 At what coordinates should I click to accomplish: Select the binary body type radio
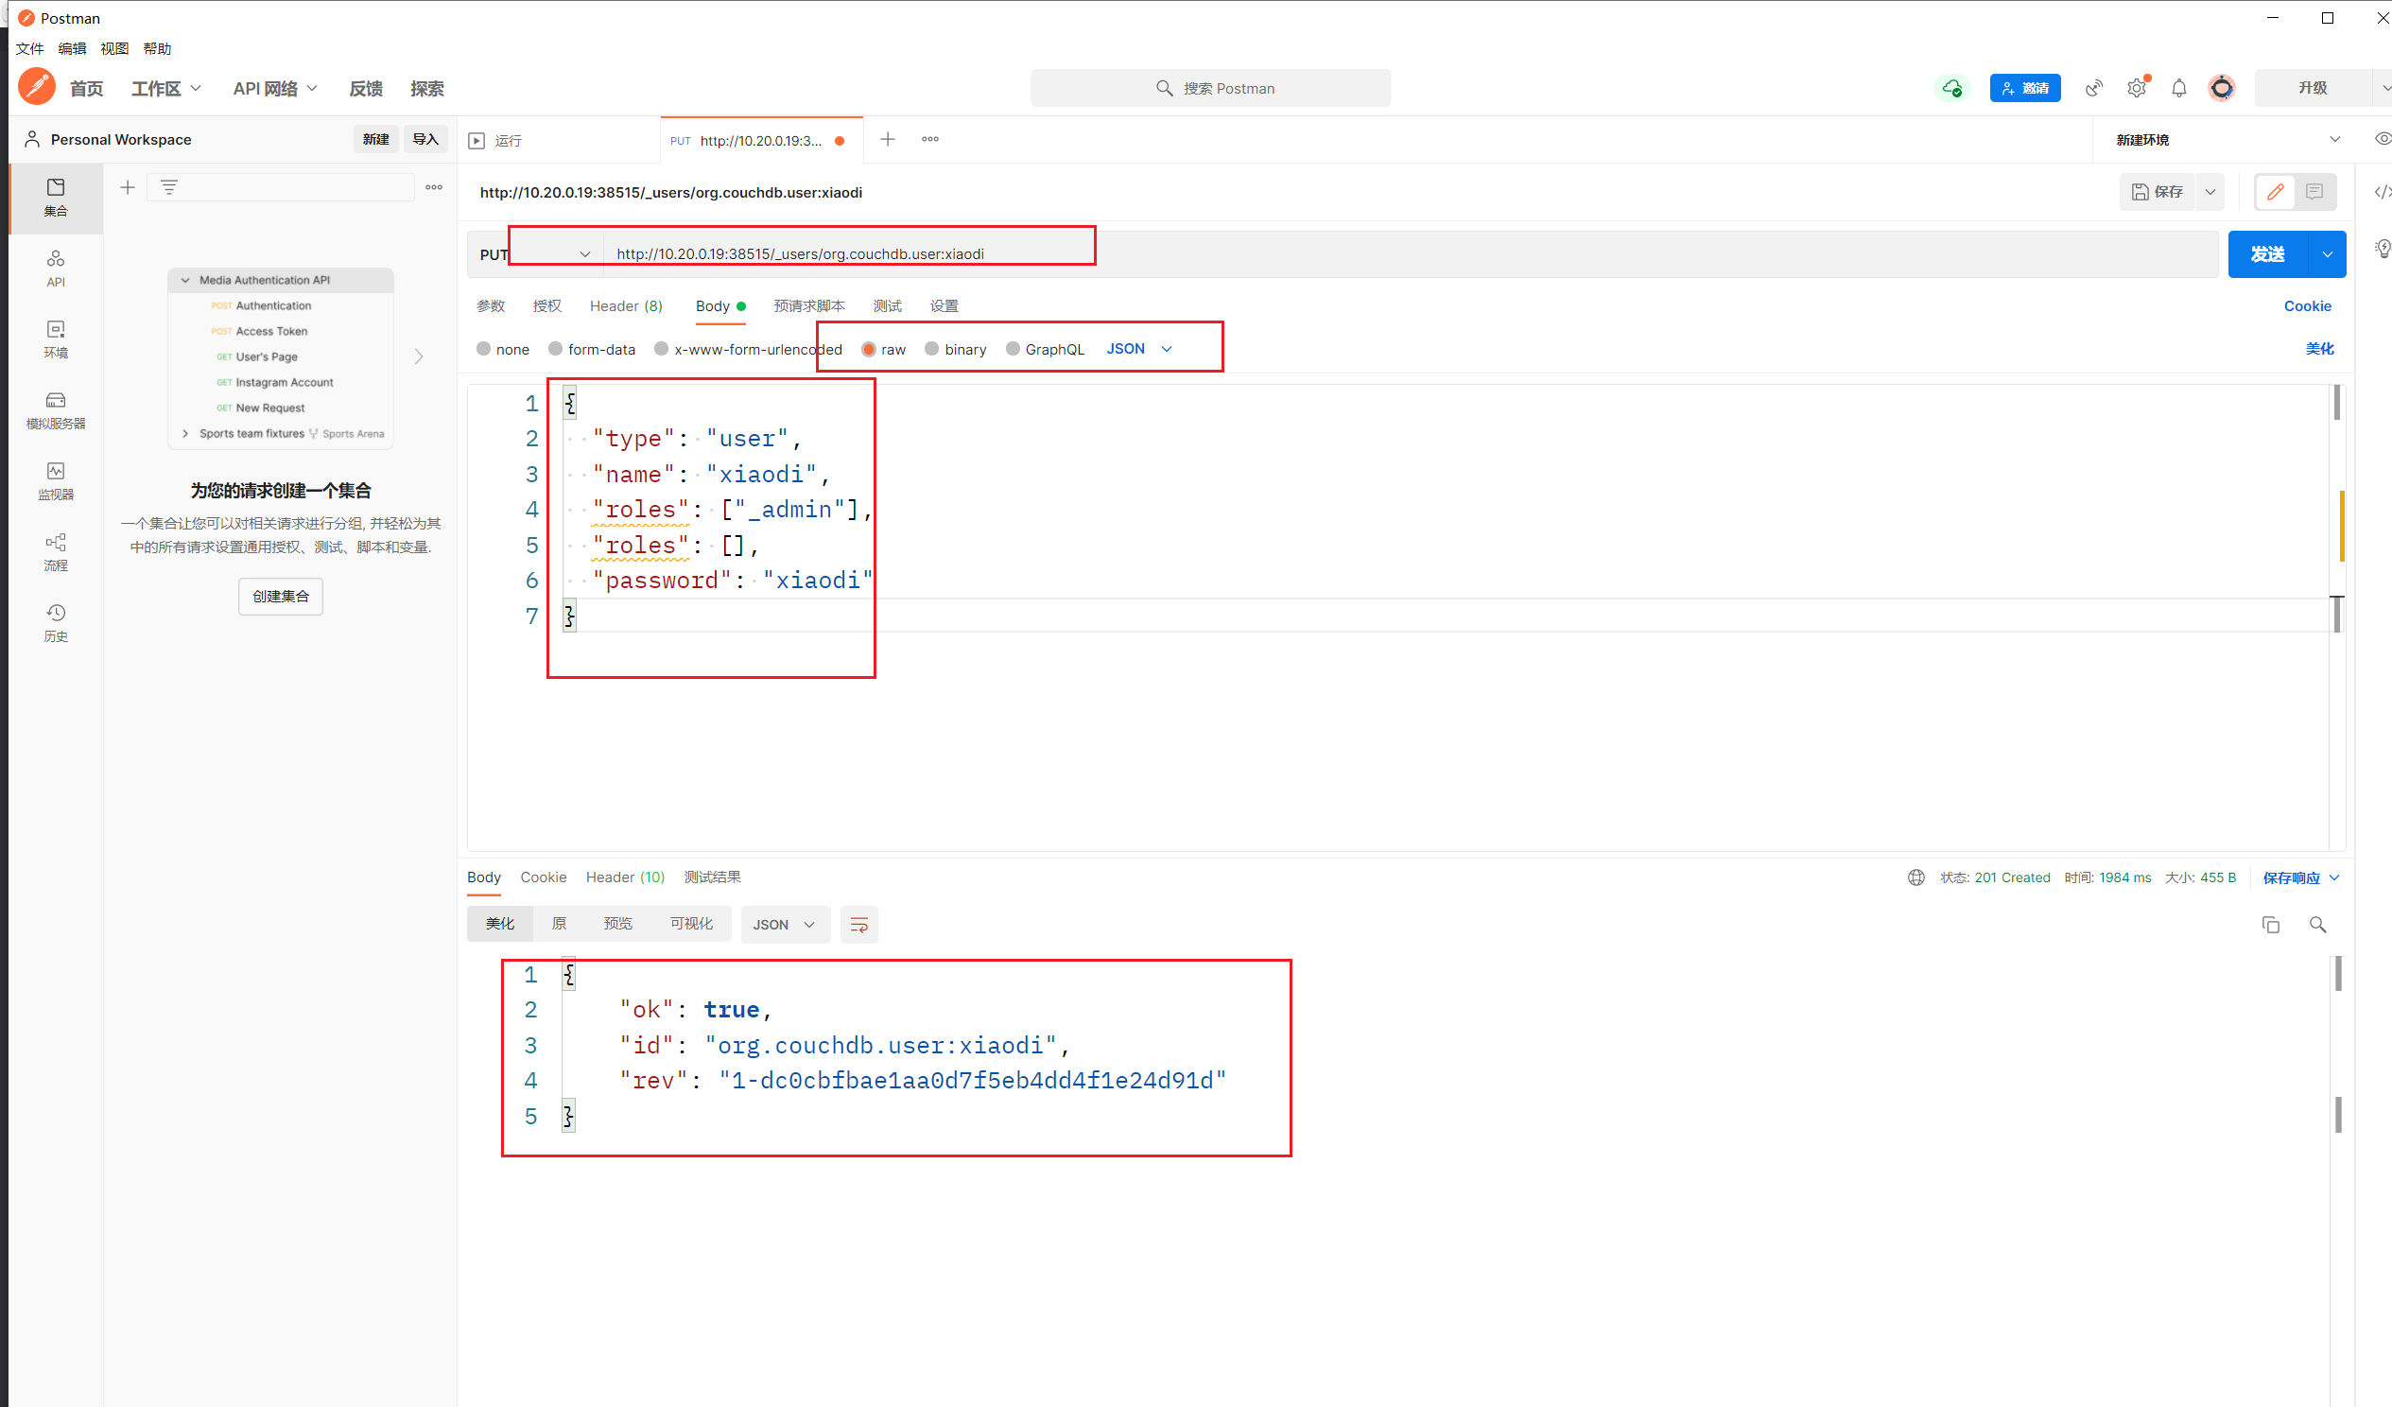pyautogui.click(x=932, y=349)
